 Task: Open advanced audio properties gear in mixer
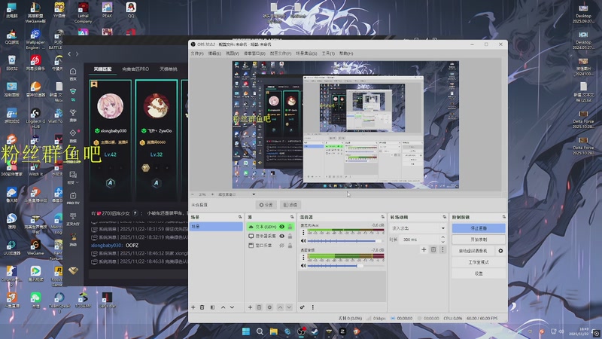tap(303, 307)
